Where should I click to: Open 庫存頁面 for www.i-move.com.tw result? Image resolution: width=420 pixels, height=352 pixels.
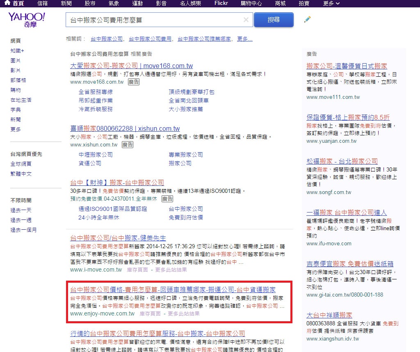137,270
